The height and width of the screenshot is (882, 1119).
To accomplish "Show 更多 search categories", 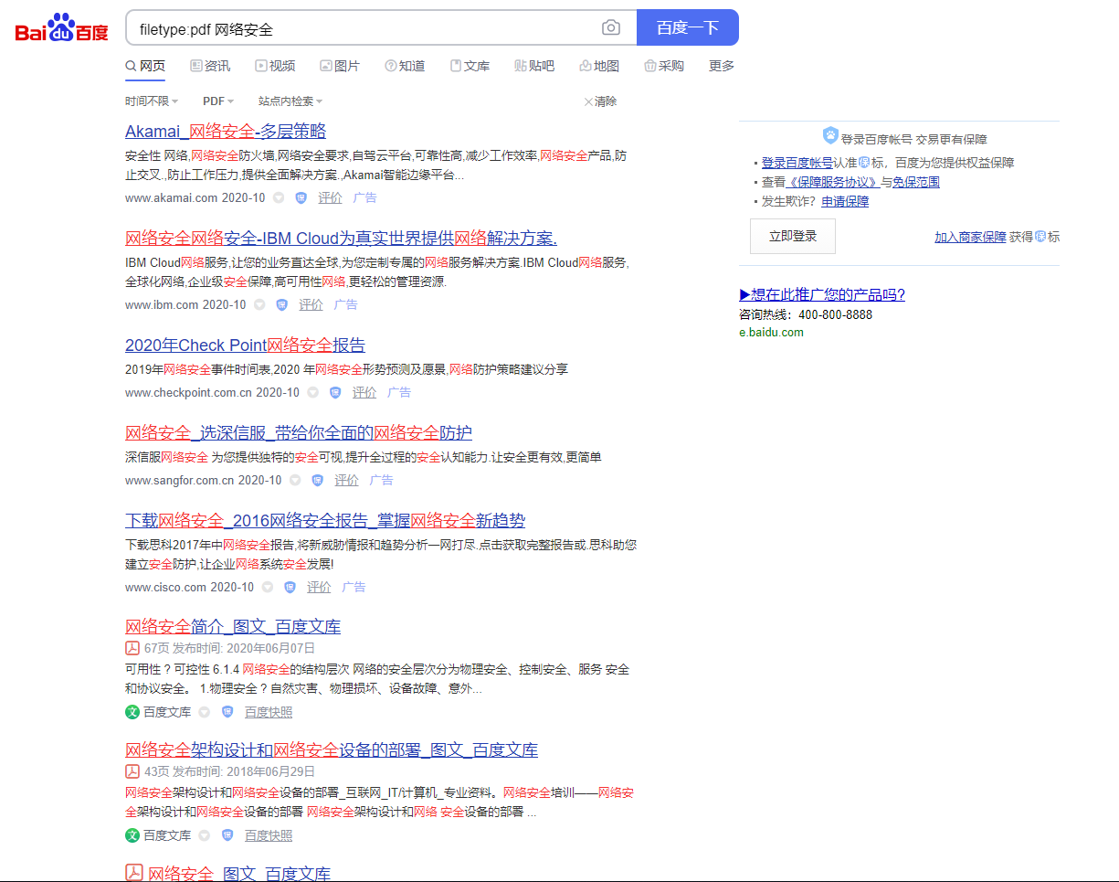I will pyautogui.click(x=722, y=66).
